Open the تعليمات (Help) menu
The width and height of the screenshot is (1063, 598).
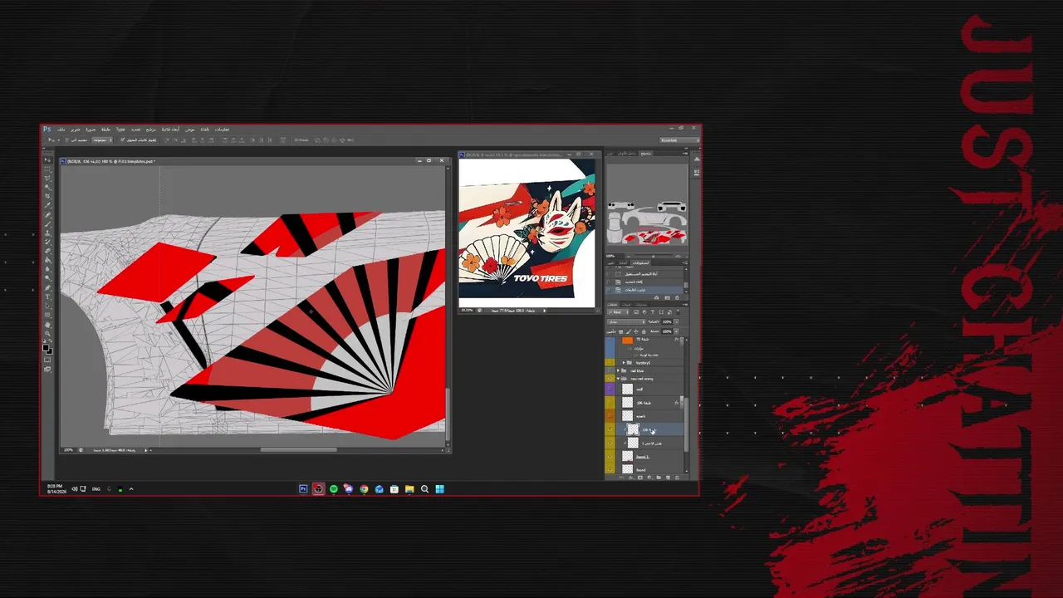point(222,130)
